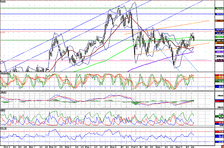Click the dark blue 4807.22 price label

coord(219,48)
